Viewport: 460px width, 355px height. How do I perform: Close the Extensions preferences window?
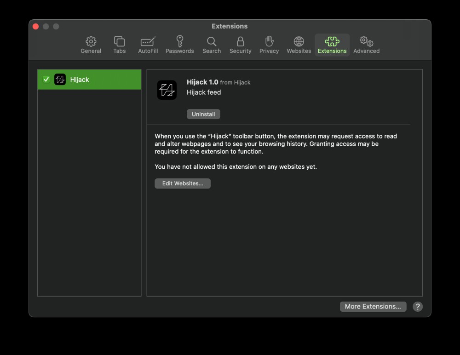tap(36, 26)
